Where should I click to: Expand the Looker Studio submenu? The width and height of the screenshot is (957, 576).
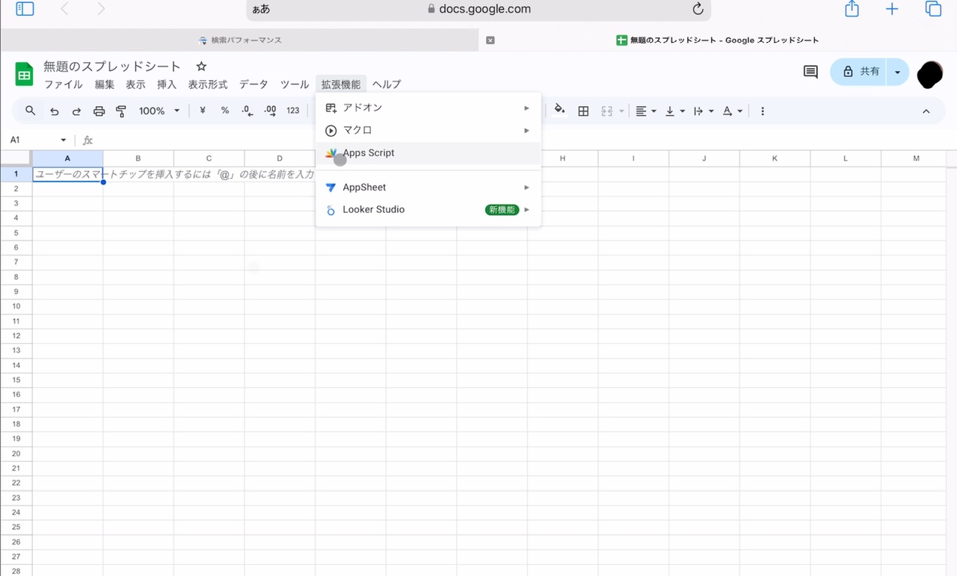click(428, 209)
